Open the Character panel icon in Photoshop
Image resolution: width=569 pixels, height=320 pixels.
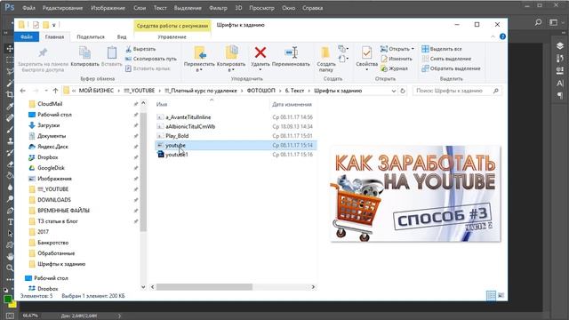pos(559,83)
